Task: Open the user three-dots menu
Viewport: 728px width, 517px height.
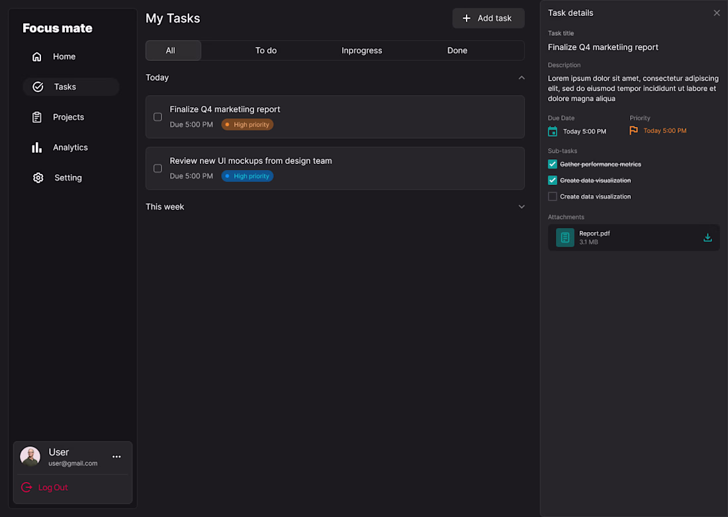Action: (x=116, y=457)
